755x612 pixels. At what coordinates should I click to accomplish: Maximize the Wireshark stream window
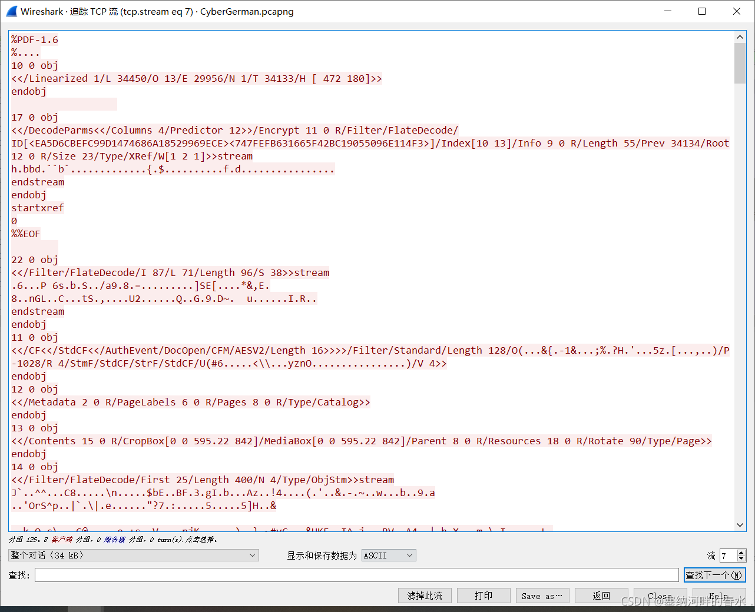click(x=702, y=11)
